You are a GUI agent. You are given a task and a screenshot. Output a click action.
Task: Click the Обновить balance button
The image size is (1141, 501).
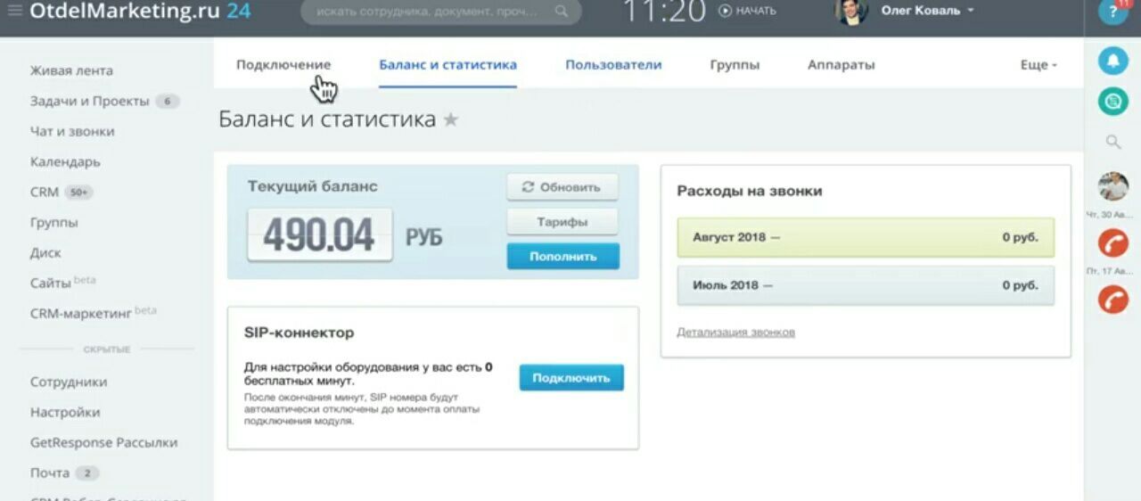(x=562, y=187)
